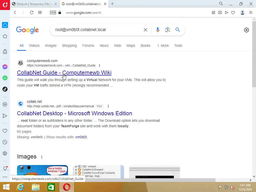256x192 pixels.
Task: Open Facebook Messenger in the sidebar
Action: pos(5,66)
